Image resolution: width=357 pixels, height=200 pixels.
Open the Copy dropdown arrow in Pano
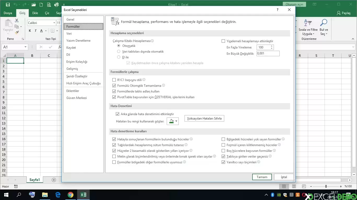[21, 27]
